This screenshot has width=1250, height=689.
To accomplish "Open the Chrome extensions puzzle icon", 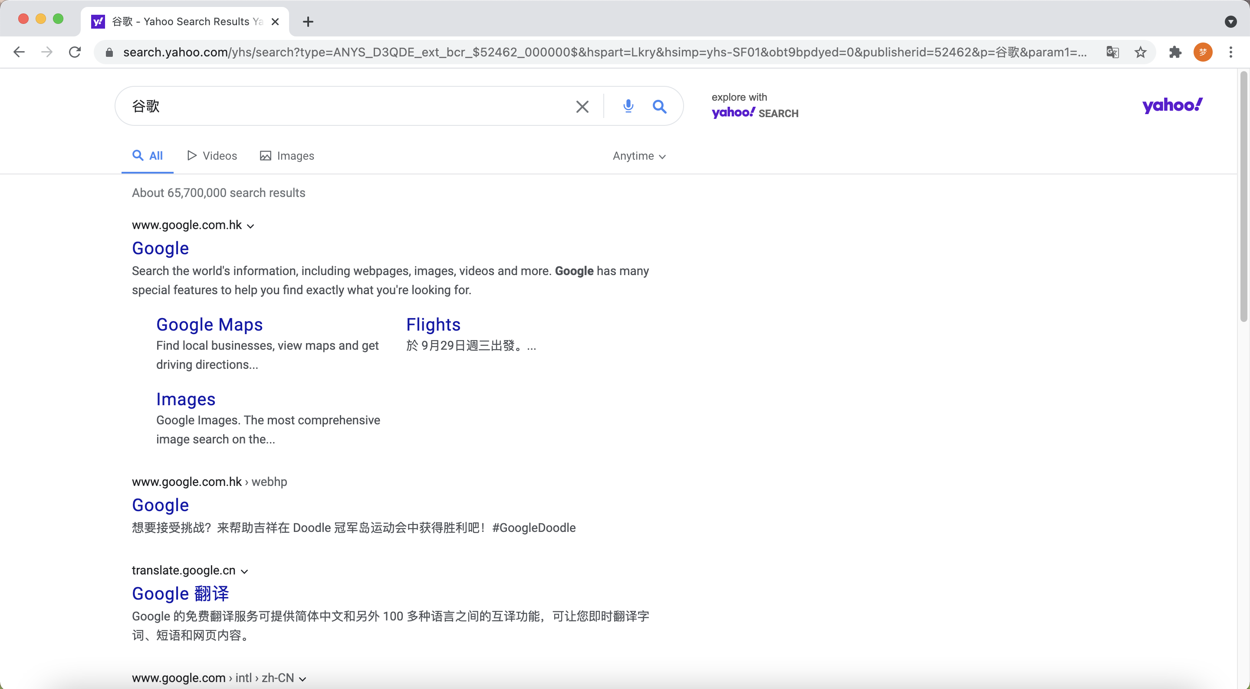I will (1175, 52).
